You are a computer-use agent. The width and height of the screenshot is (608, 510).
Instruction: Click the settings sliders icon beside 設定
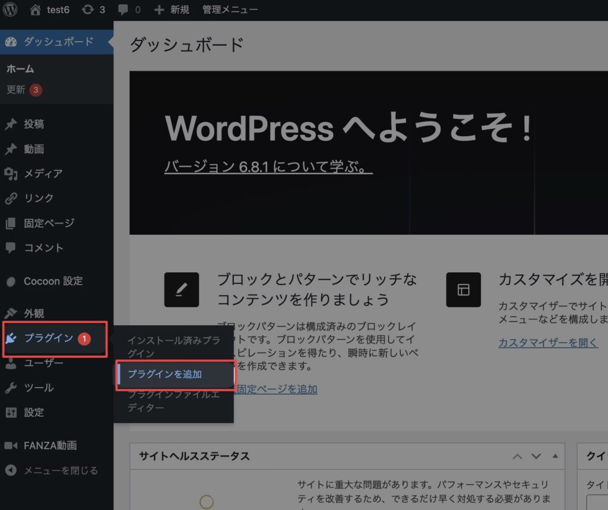[x=11, y=413]
